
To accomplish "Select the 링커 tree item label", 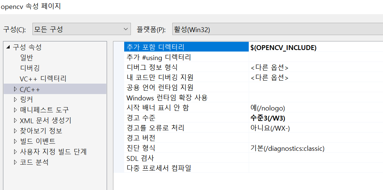I will point(26,100).
